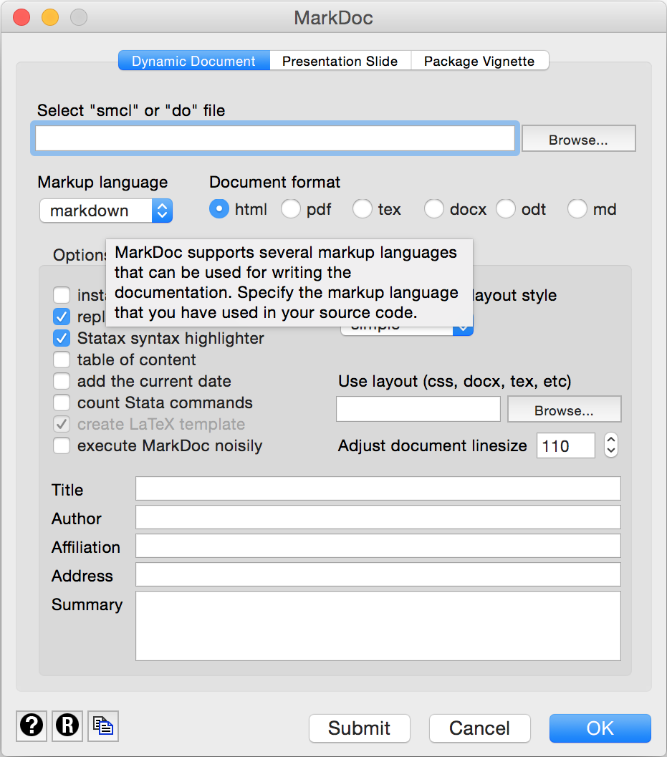Click the Submit button
Screen dimensions: 667x757
[360, 728]
